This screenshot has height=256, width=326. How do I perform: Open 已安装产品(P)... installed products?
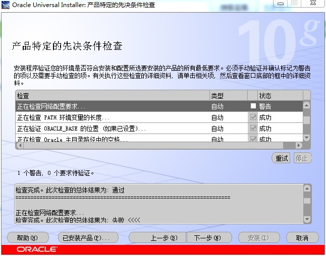88,238
